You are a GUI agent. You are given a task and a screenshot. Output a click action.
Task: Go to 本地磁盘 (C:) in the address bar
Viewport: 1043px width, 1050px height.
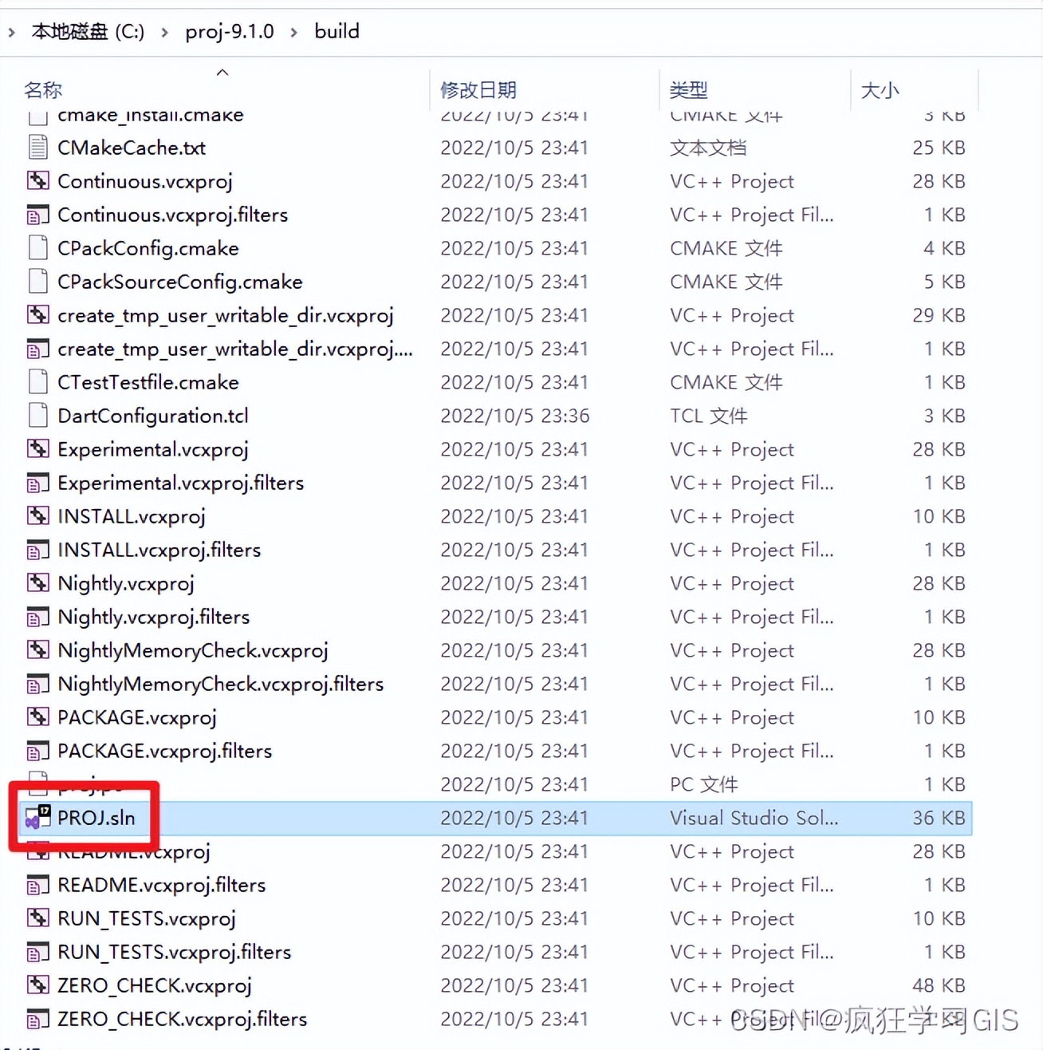88,32
